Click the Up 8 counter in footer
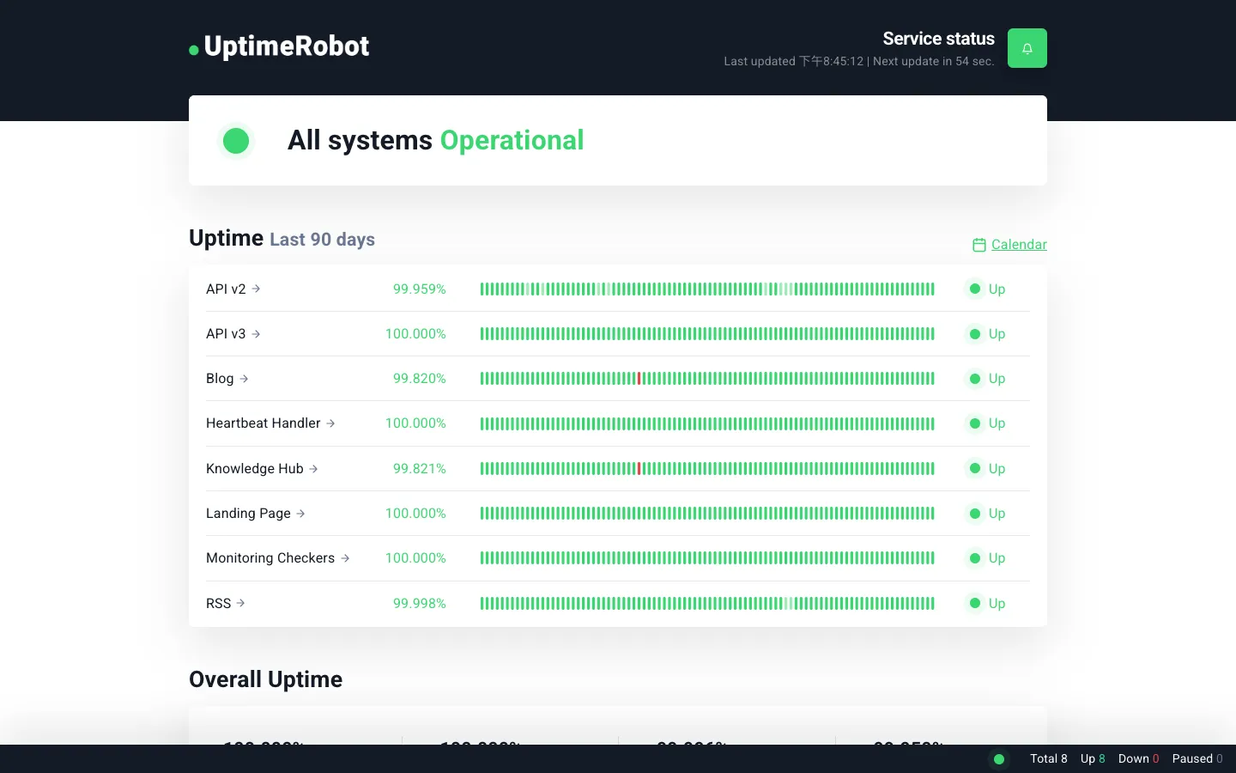This screenshot has width=1236, height=773. (1093, 758)
